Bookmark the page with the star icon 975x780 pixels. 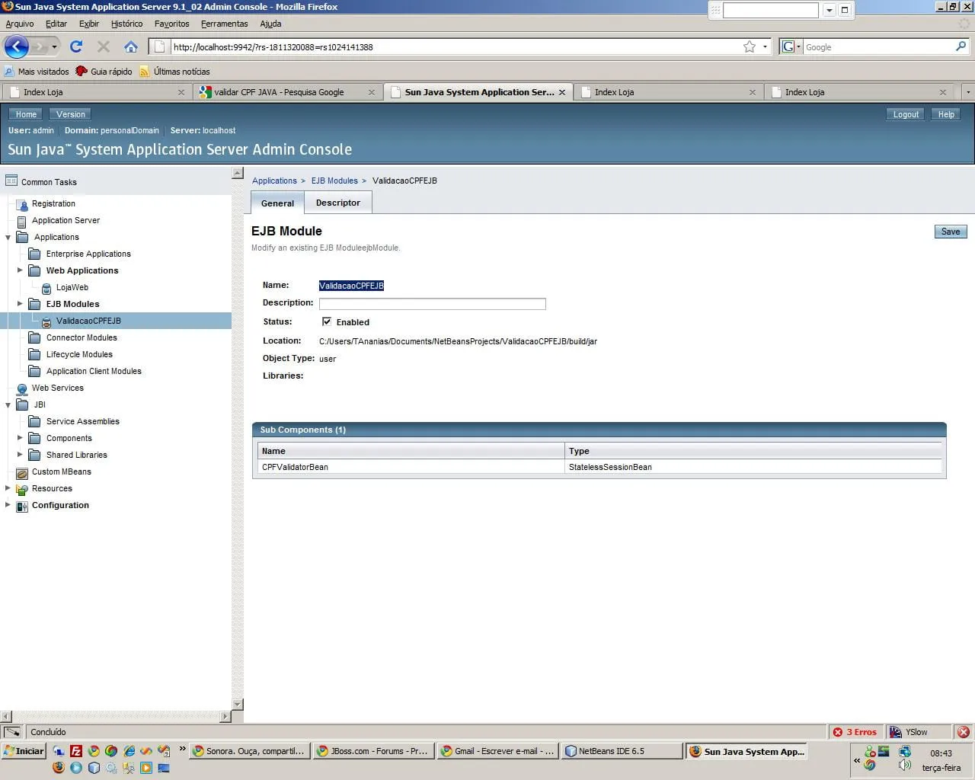click(750, 46)
